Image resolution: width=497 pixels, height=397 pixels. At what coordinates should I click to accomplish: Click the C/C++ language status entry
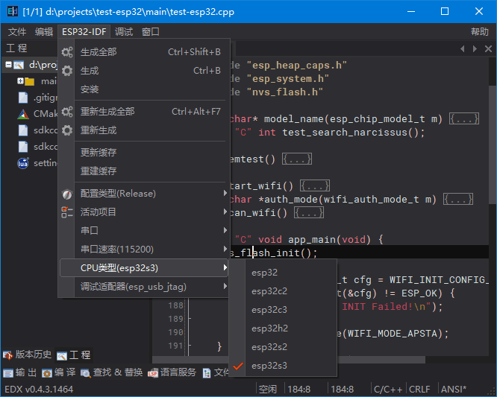tap(388, 389)
